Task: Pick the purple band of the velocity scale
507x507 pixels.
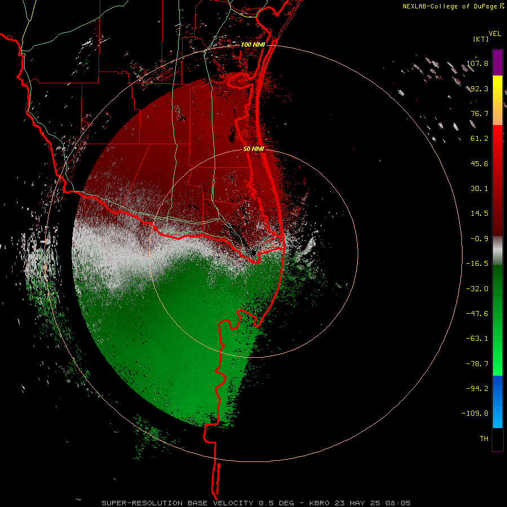Action: [x=497, y=63]
